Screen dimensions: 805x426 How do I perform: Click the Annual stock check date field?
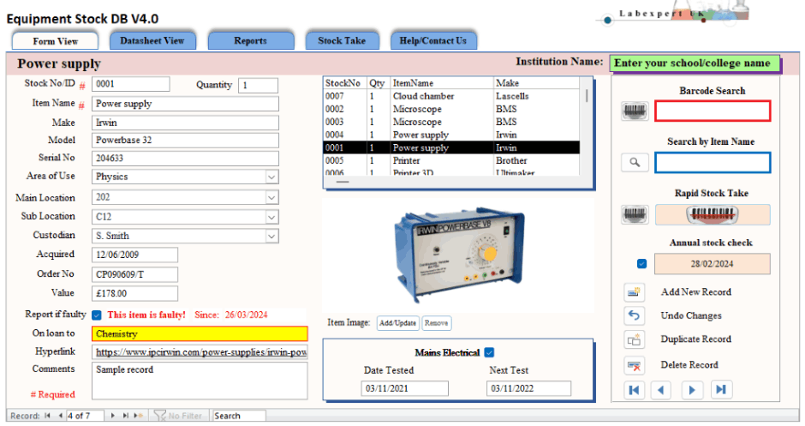tap(712, 264)
